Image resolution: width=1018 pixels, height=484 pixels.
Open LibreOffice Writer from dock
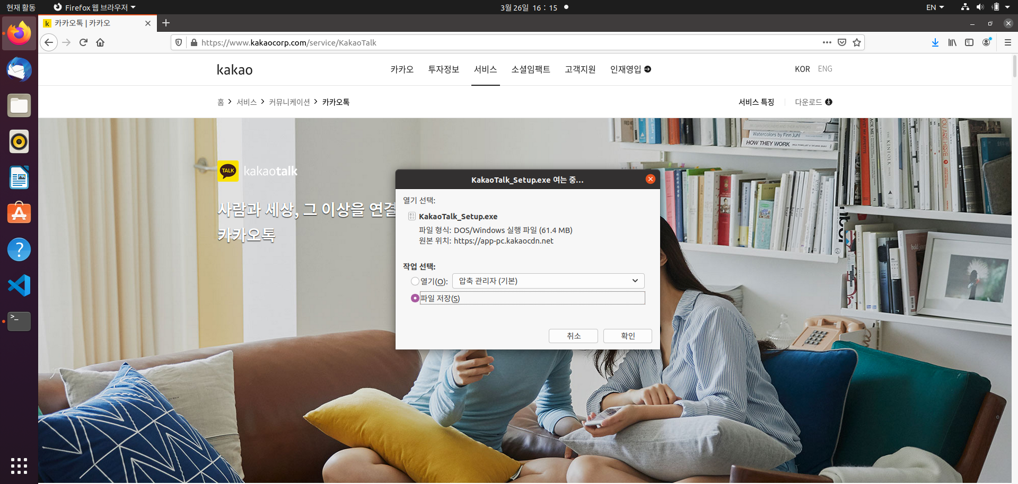pos(19,177)
